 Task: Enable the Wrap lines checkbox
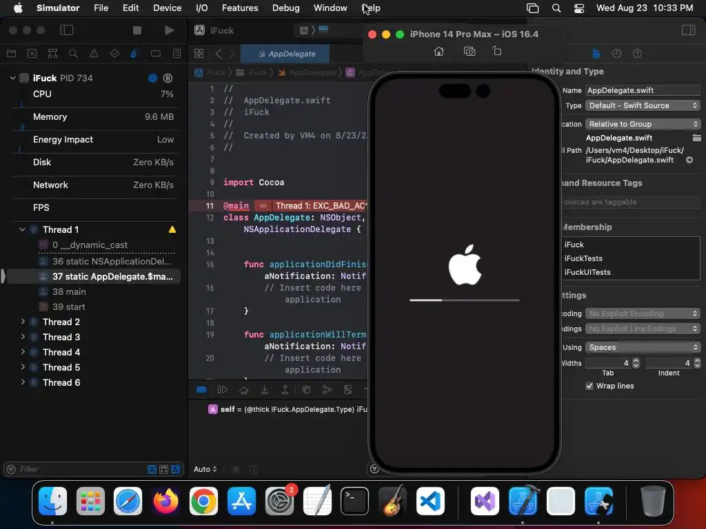coord(589,386)
